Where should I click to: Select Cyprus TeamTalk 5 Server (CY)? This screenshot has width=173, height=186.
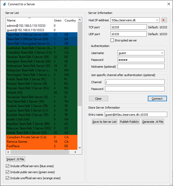(42, 110)
